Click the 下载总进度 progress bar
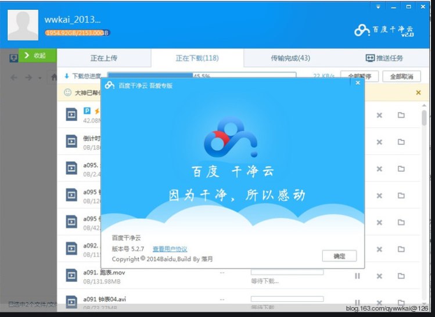 (x=202, y=75)
